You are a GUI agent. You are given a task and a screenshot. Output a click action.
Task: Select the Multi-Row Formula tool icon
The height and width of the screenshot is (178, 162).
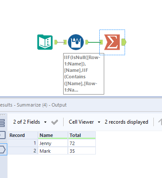tap(76, 42)
